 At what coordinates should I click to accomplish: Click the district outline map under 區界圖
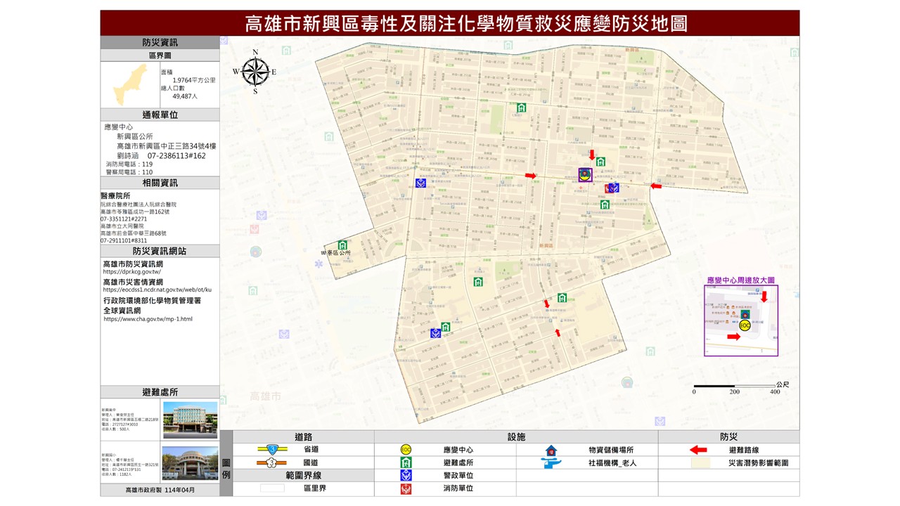131,84
